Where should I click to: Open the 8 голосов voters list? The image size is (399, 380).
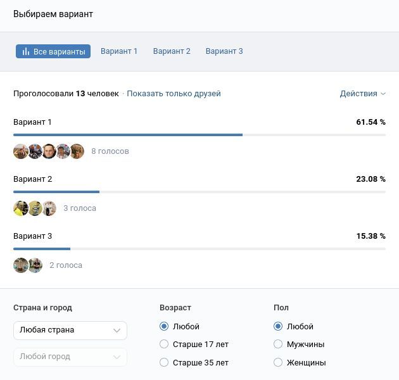pos(110,151)
